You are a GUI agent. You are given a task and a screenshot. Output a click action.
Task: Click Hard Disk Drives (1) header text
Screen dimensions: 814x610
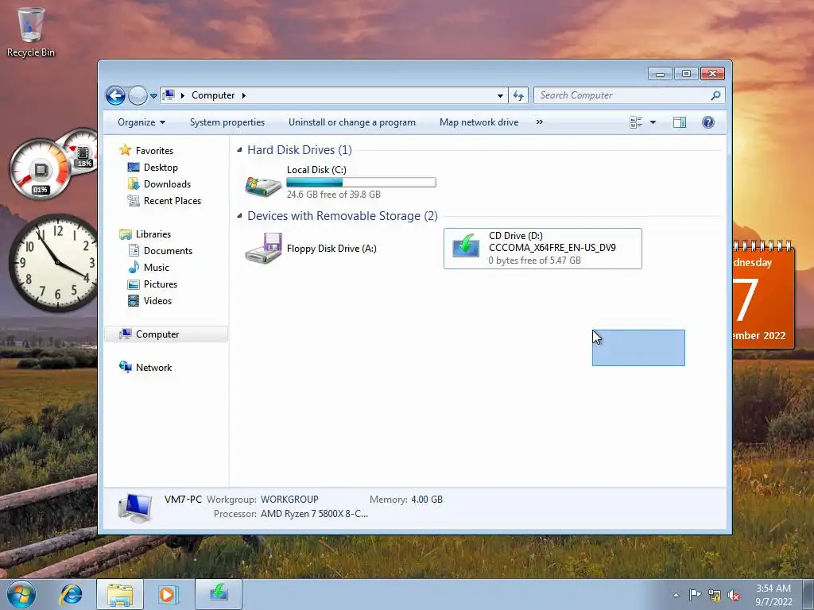[300, 150]
